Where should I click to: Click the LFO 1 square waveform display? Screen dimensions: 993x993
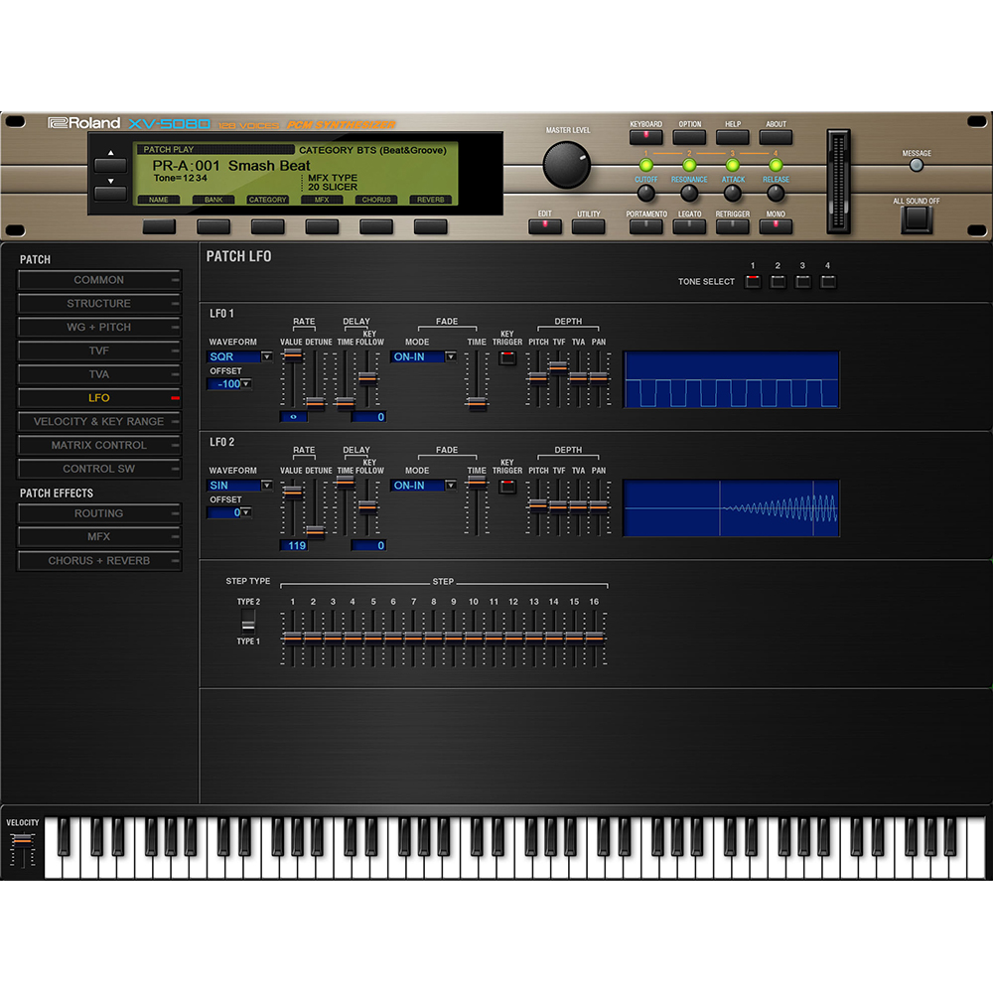pyautogui.click(x=732, y=379)
